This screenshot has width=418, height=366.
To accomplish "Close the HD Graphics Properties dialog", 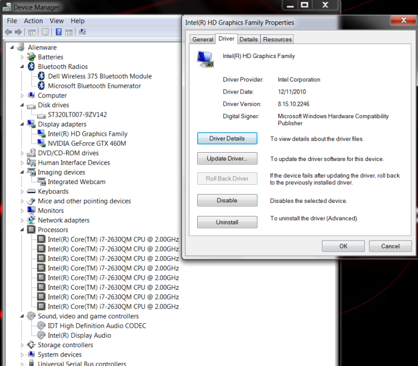I will pyautogui.click(x=403, y=20).
